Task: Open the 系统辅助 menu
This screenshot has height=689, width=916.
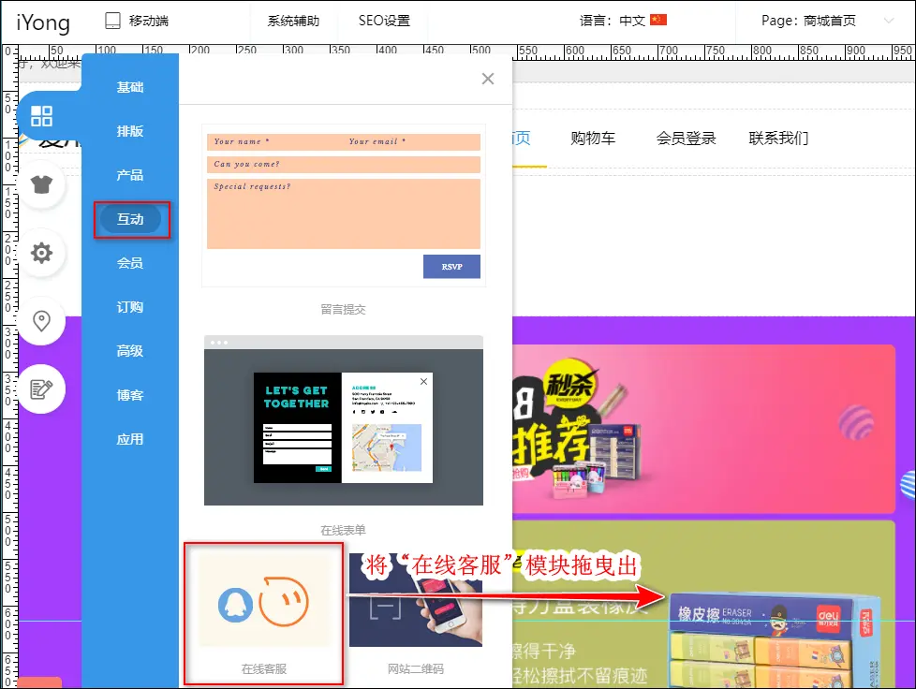Action: point(293,21)
